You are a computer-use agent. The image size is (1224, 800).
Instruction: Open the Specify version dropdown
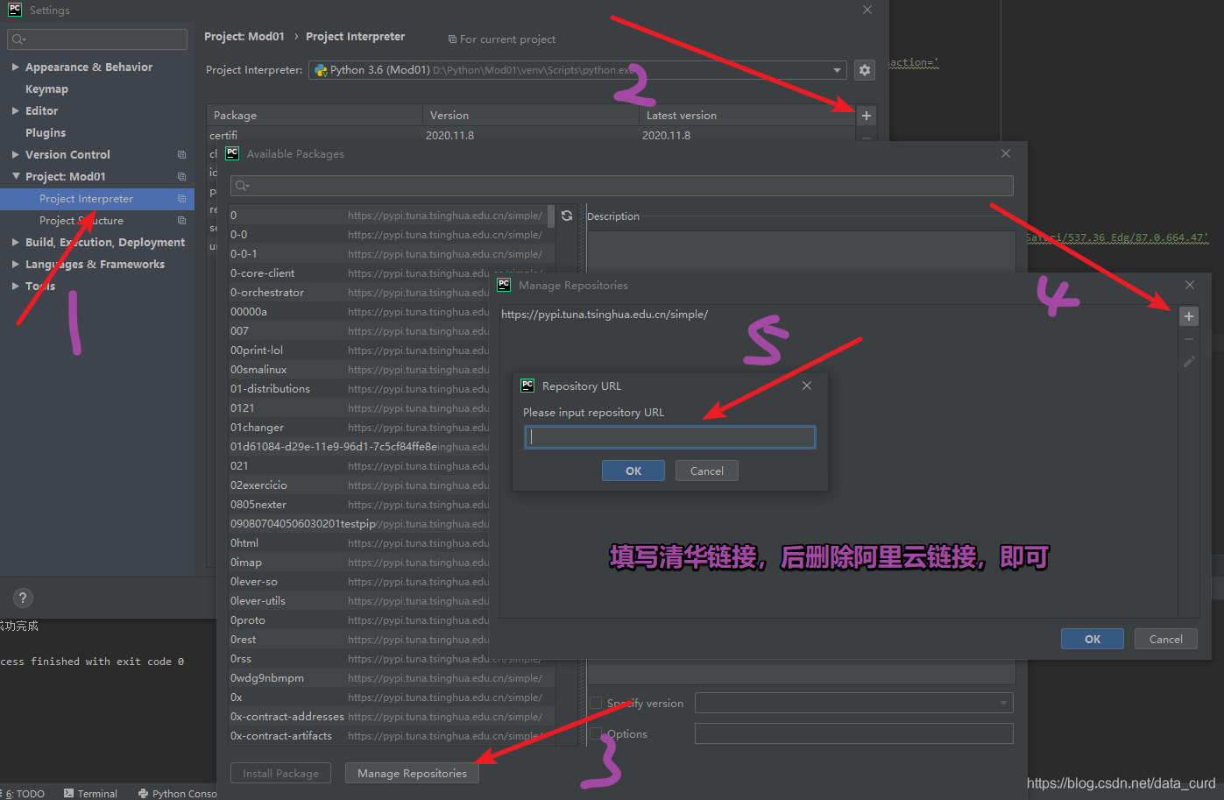[1003, 703]
